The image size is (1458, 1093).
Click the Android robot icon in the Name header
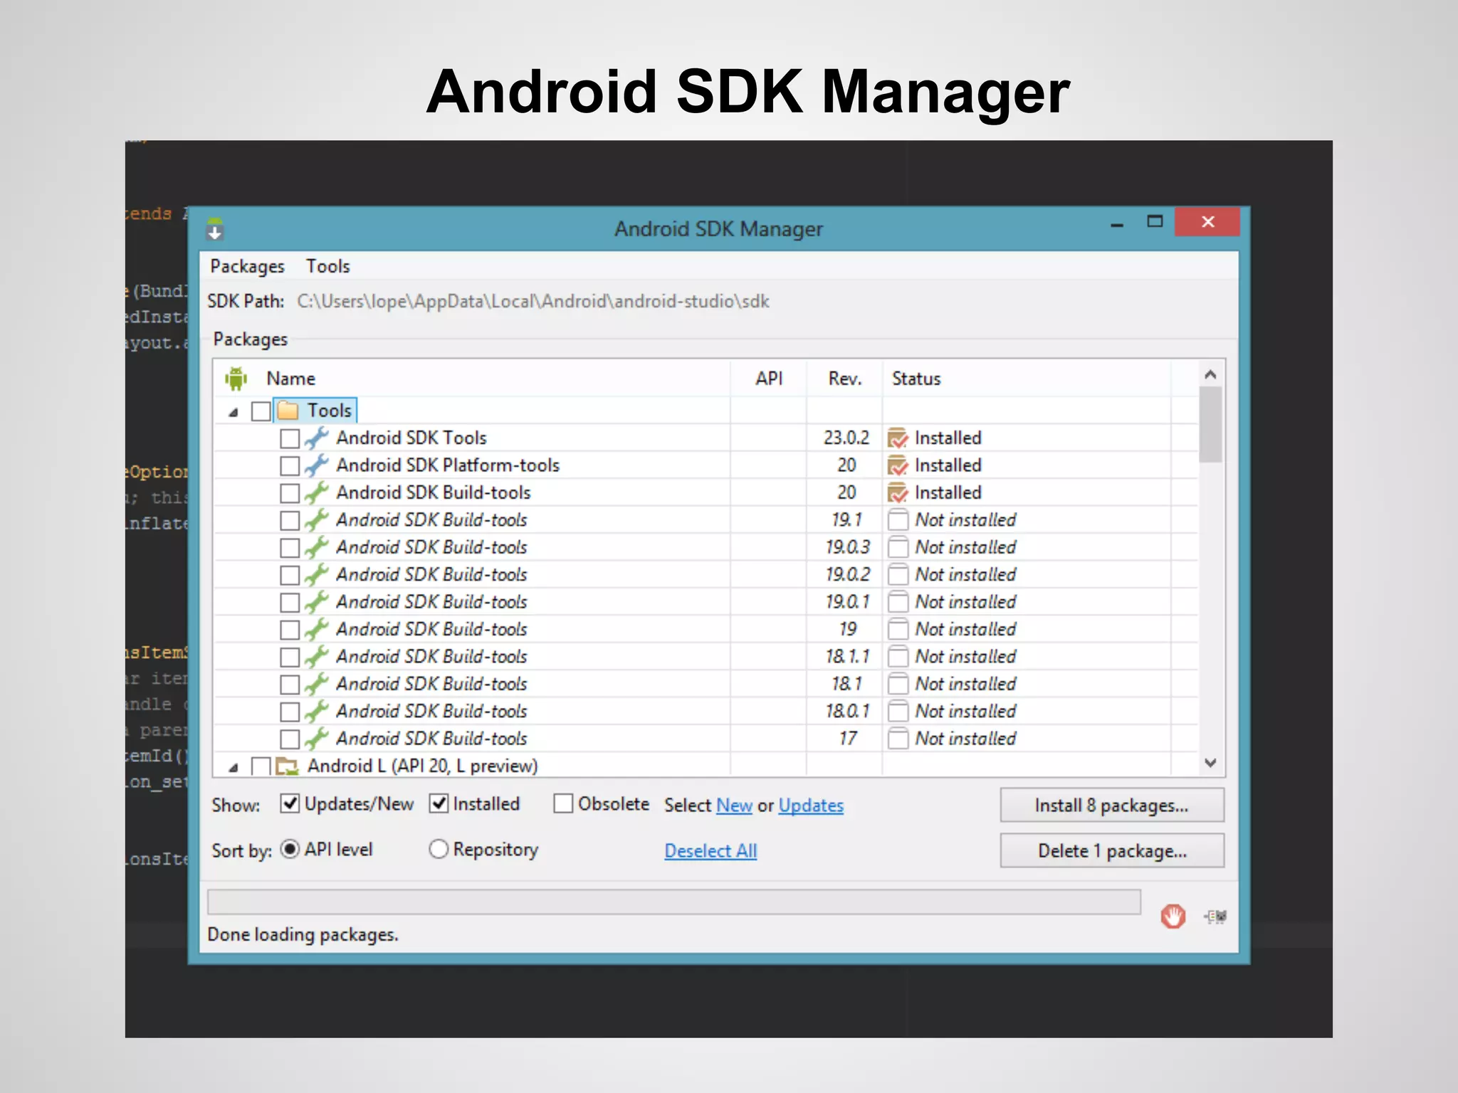click(x=236, y=379)
